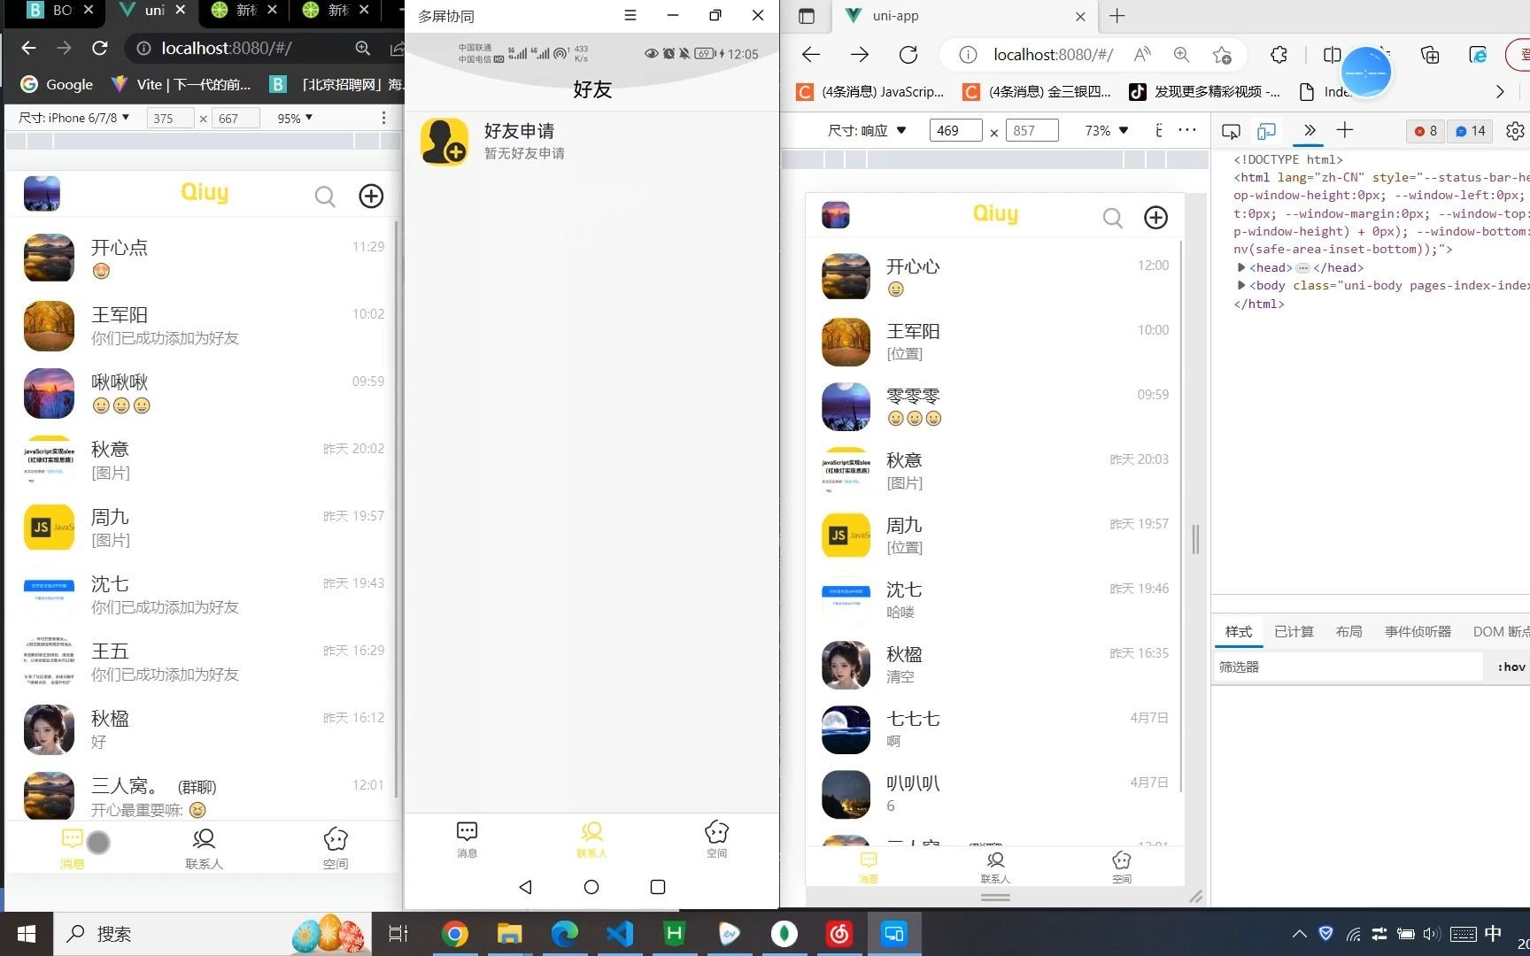
Task: Click DevTools inspect element icon
Action: tap(1231, 131)
